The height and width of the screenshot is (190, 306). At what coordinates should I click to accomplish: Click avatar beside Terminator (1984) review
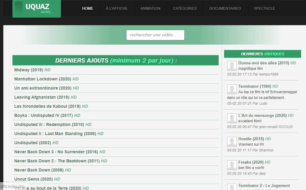[x=232, y=89]
